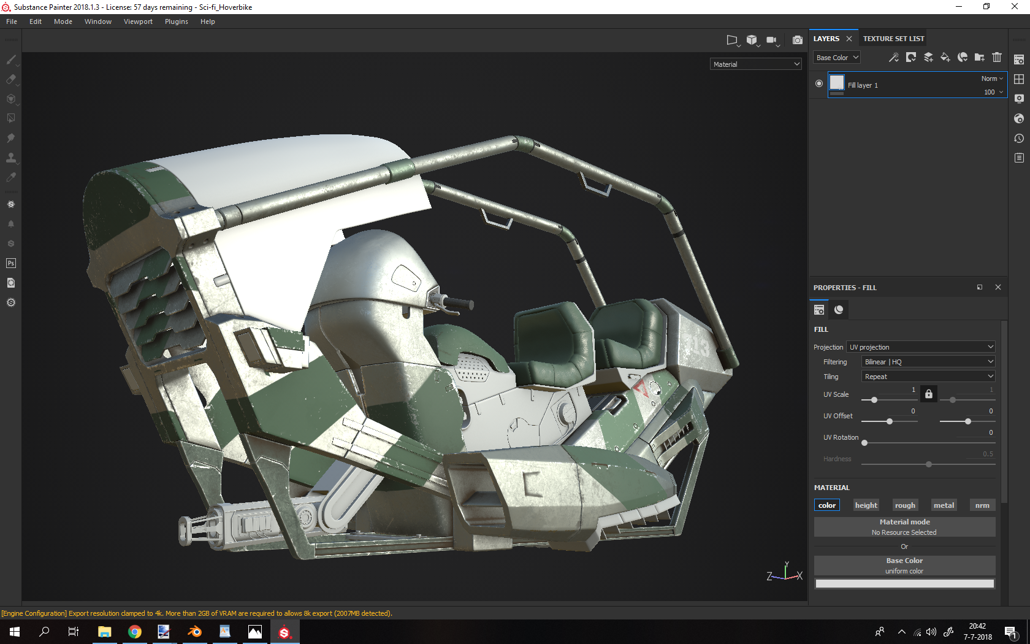Disable the metal material channel
The height and width of the screenshot is (644, 1030).
[944, 505]
